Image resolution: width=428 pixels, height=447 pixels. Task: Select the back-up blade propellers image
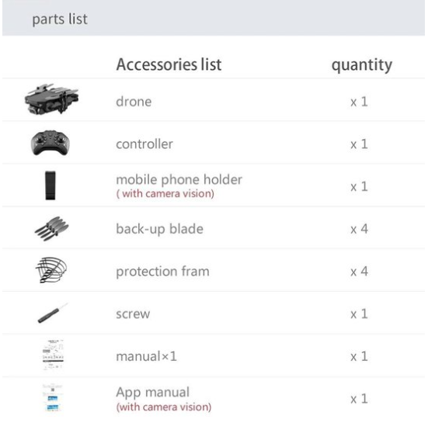pyautogui.click(x=51, y=228)
